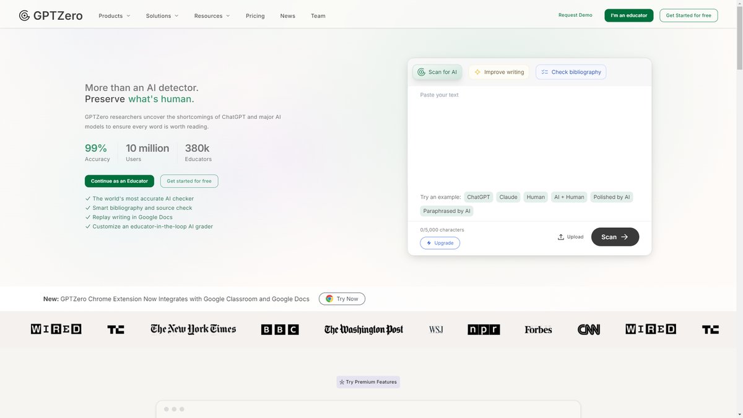The image size is (743, 418).
Task: Click the first WIRED logo
Action: (56, 329)
